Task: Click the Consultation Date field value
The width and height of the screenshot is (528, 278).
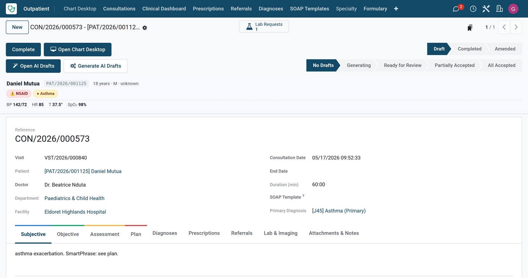Action: pyautogui.click(x=336, y=158)
